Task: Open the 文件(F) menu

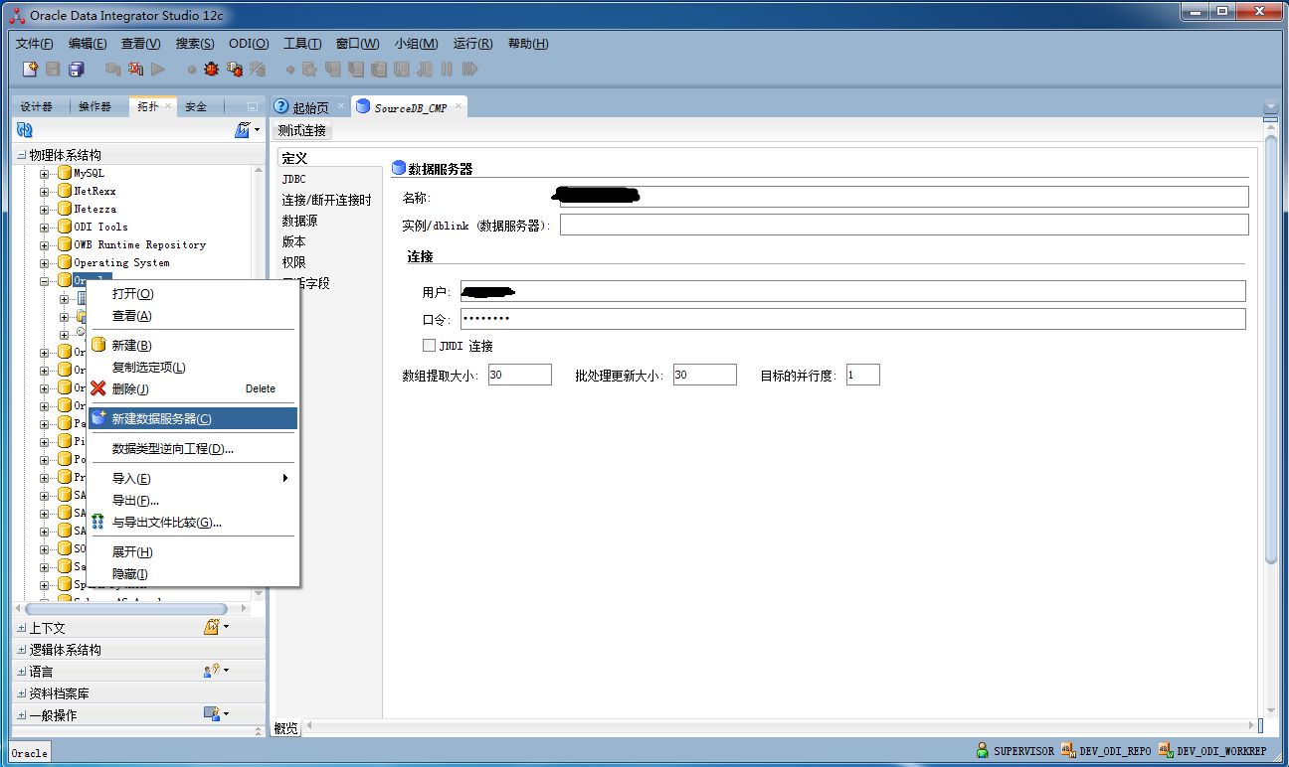Action: (x=35, y=44)
